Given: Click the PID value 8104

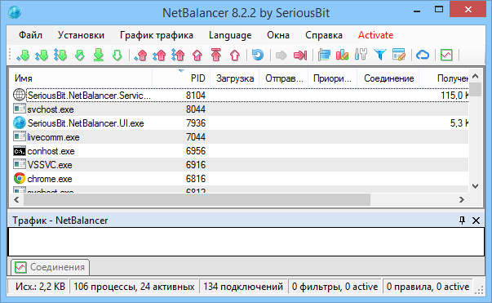Looking at the screenshot, I should [196, 95].
